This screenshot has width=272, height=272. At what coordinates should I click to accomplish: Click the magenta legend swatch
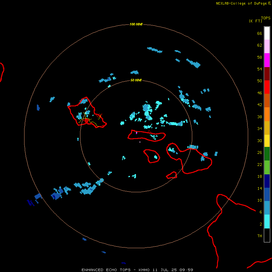(267, 60)
